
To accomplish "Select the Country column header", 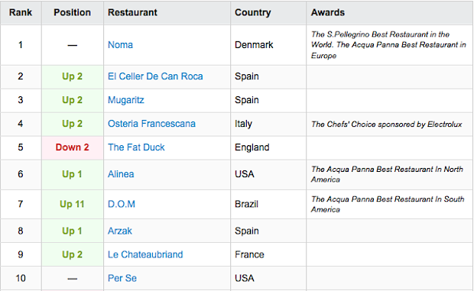I will point(268,12).
